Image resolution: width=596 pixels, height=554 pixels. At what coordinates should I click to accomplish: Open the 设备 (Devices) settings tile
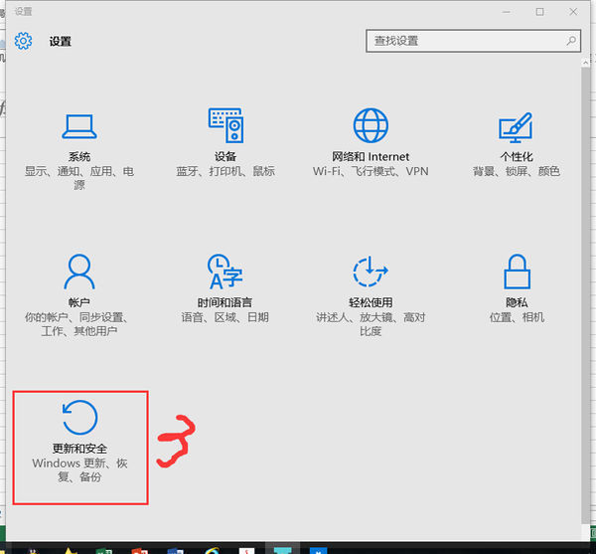225,142
